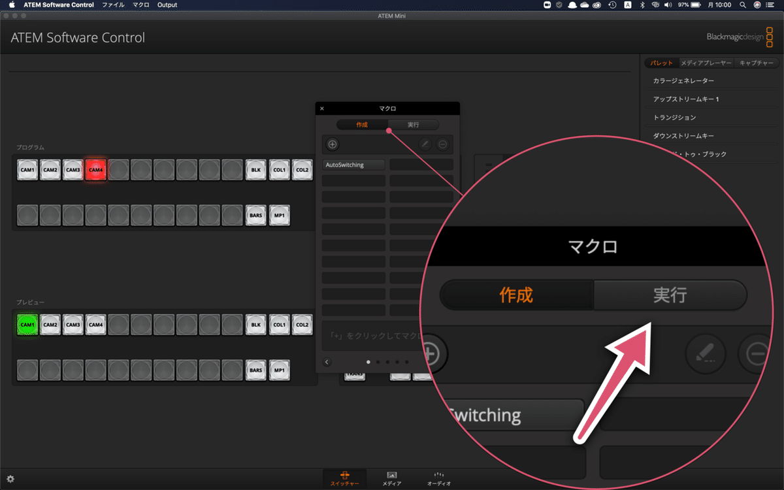The height and width of the screenshot is (490, 784).
Task: Click the AutoSwitching macro entry
Action: tap(353, 165)
